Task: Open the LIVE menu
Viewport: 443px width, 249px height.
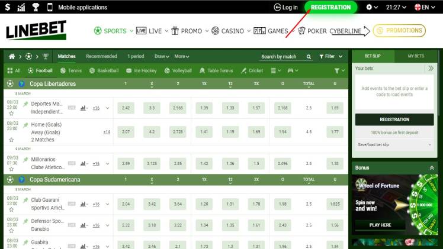Action: pyautogui.click(x=152, y=31)
